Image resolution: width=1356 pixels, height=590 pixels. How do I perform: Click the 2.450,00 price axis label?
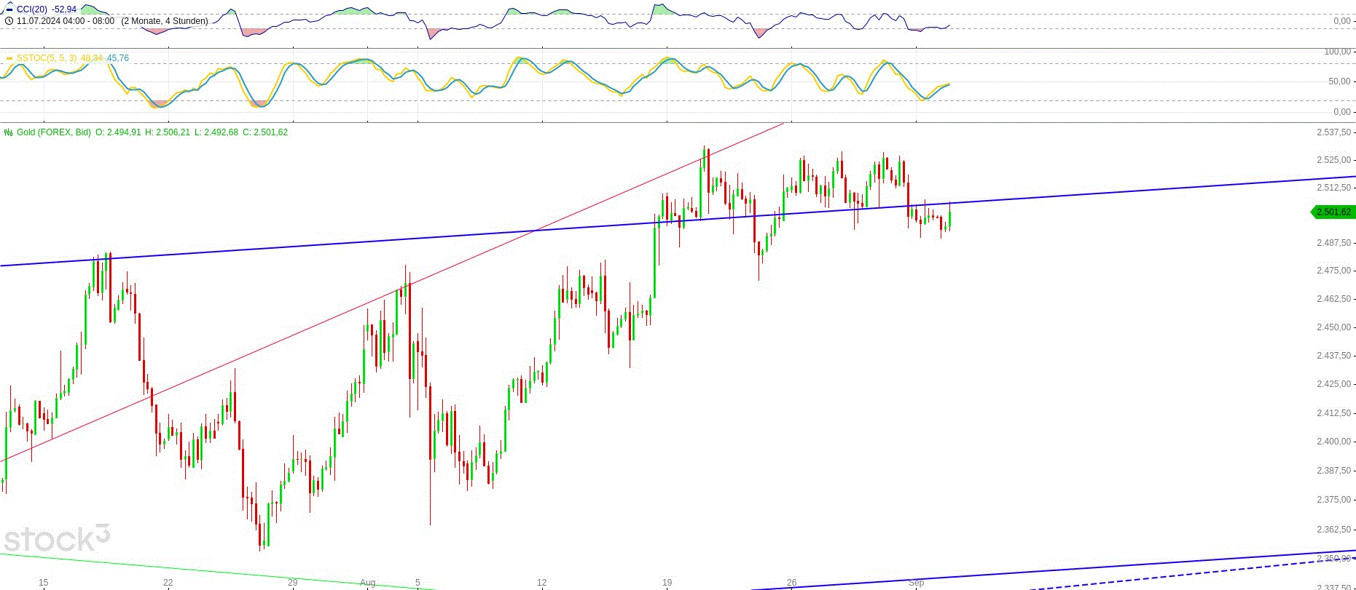point(1334,327)
